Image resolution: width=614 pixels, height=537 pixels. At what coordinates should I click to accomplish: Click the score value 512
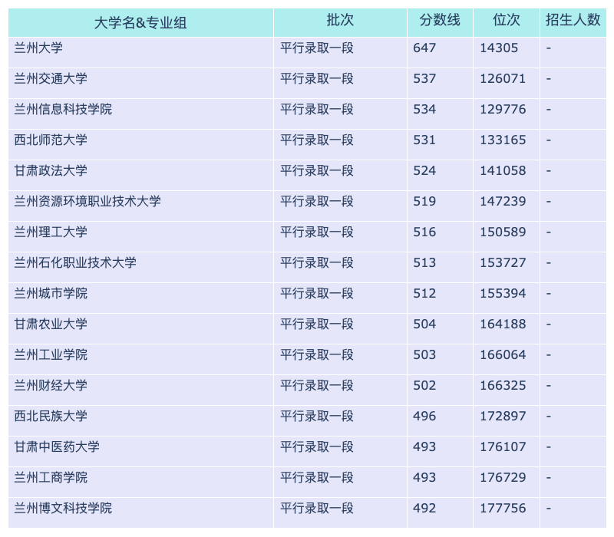[424, 294]
